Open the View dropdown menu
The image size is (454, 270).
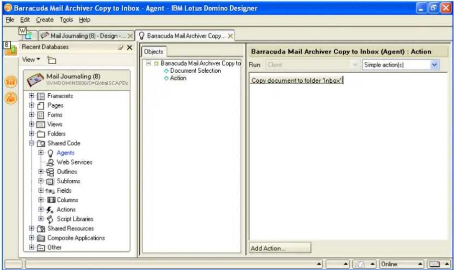click(31, 60)
